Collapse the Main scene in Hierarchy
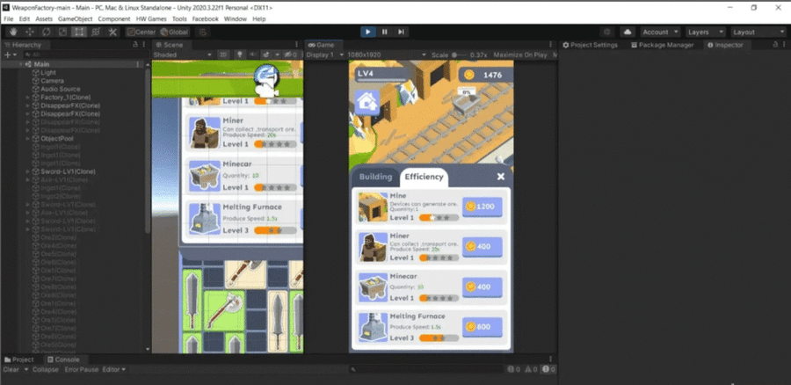 click(27, 64)
